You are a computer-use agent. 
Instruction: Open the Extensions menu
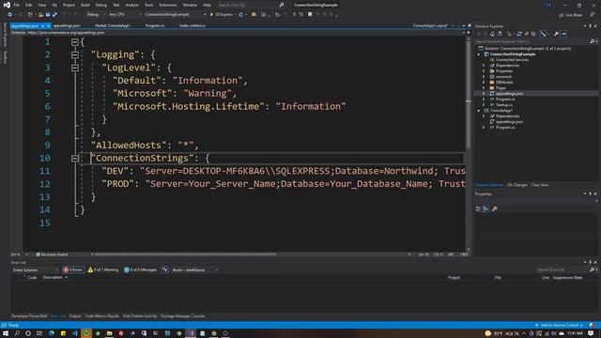(x=168, y=5)
